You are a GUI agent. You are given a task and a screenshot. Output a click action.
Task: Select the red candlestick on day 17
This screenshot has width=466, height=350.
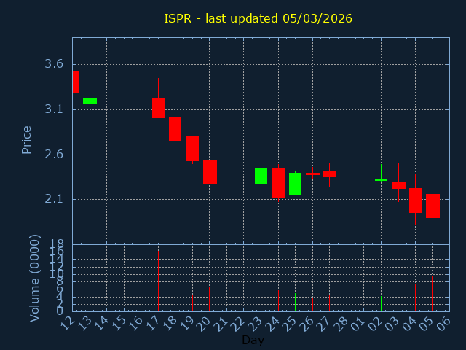[158, 108]
